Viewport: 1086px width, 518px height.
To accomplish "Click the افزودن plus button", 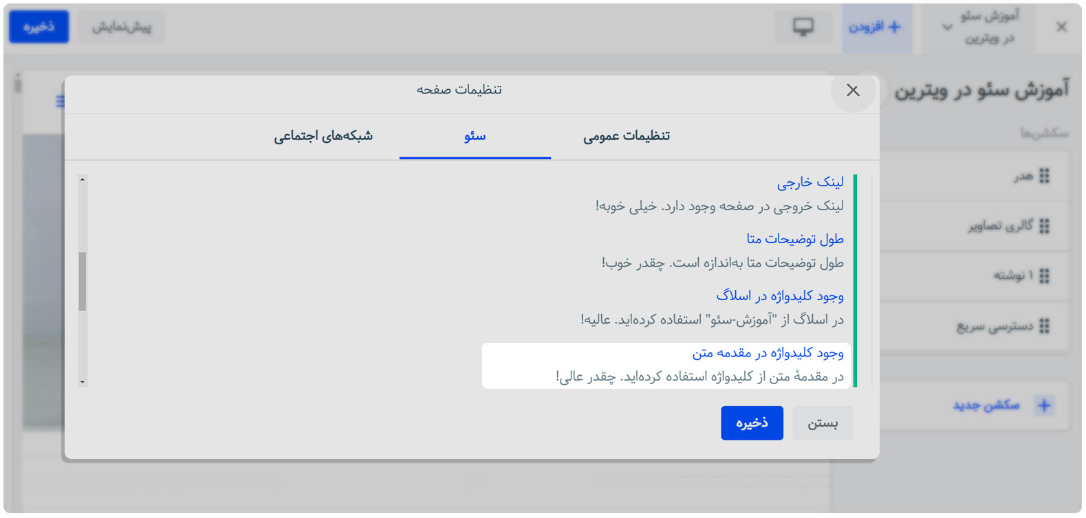I will [876, 27].
